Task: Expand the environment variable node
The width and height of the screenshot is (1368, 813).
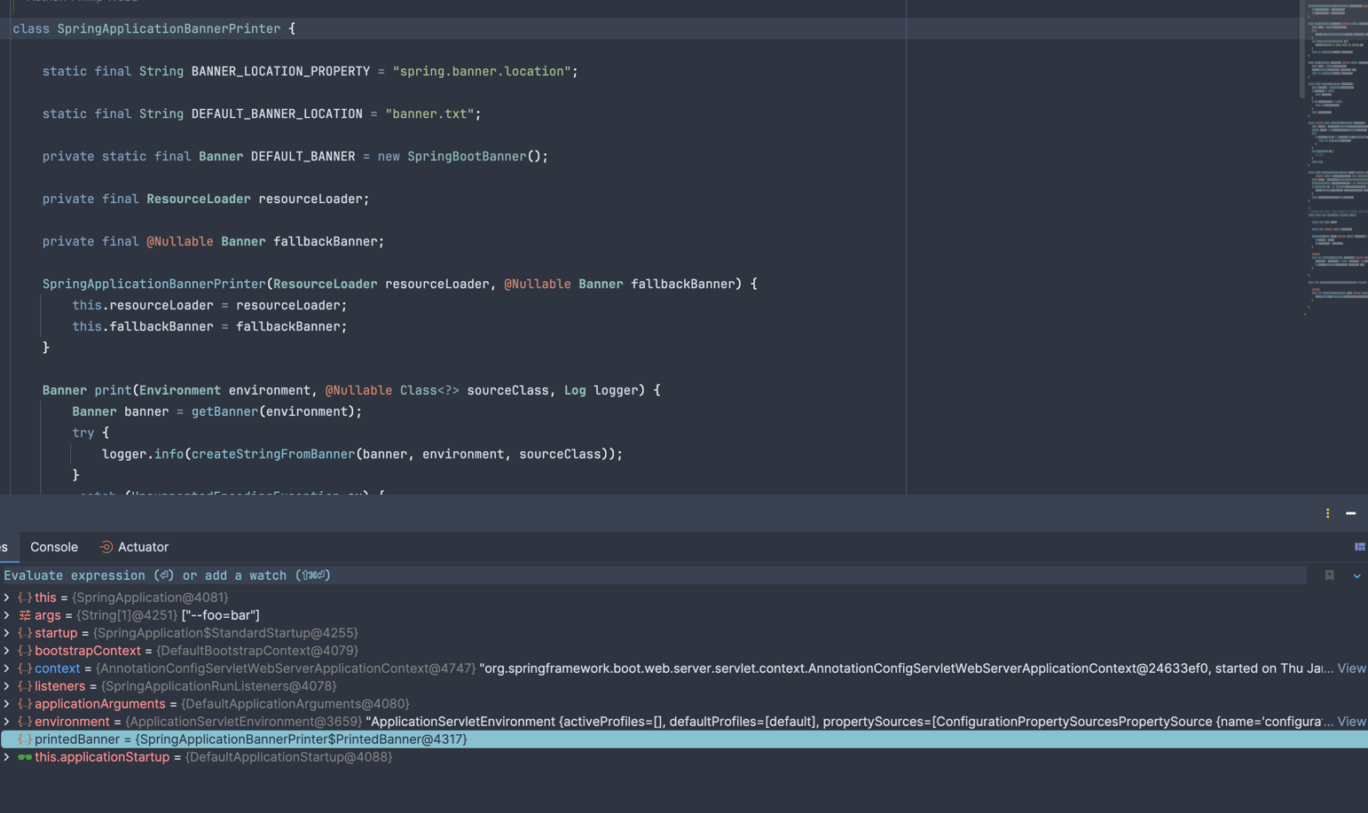Action: (7, 722)
